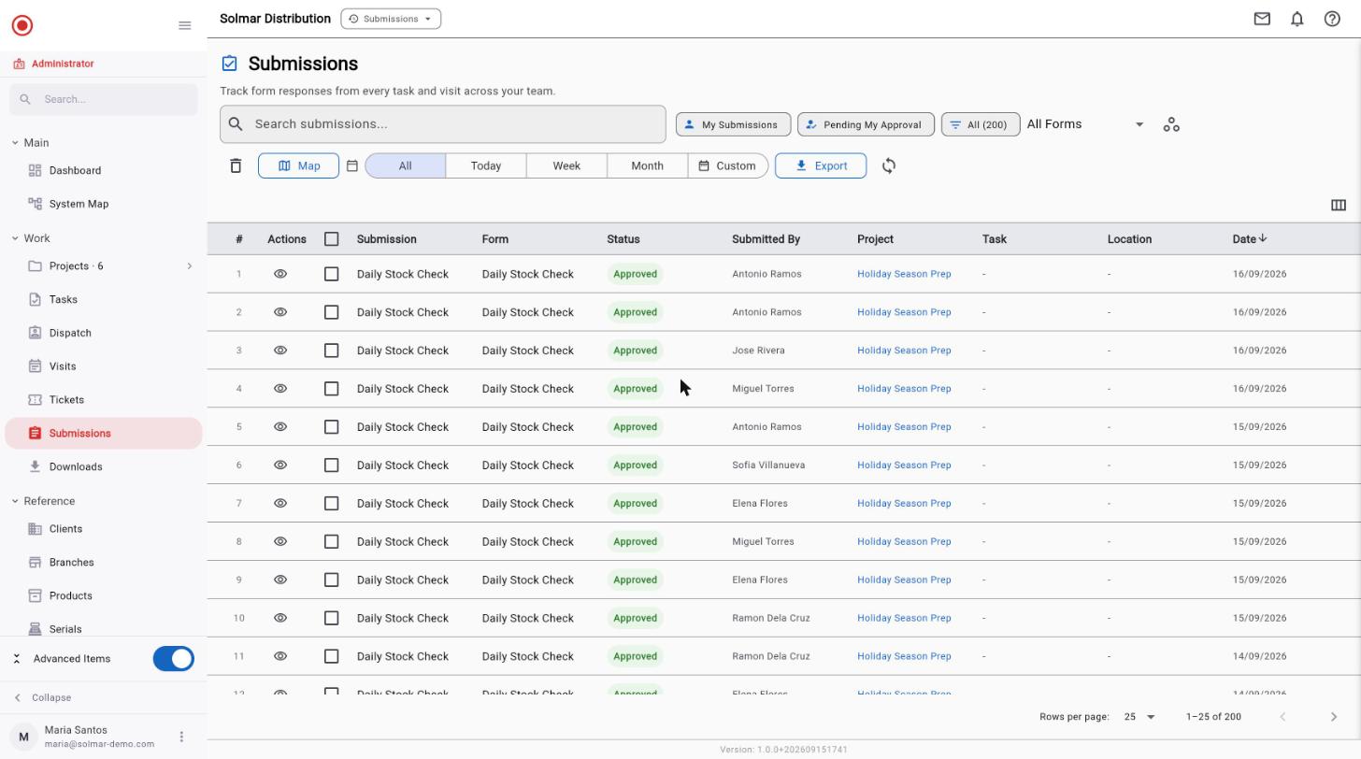This screenshot has height=759, width=1361.
Task: Open the hamburger menu icon
Action: click(x=184, y=25)
